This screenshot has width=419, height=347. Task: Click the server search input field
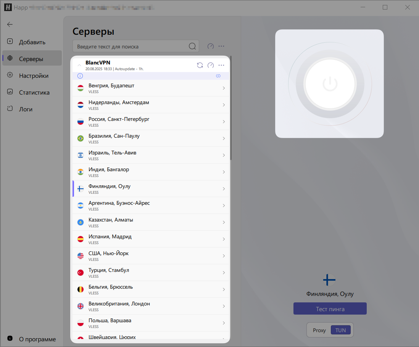point(130,47)
